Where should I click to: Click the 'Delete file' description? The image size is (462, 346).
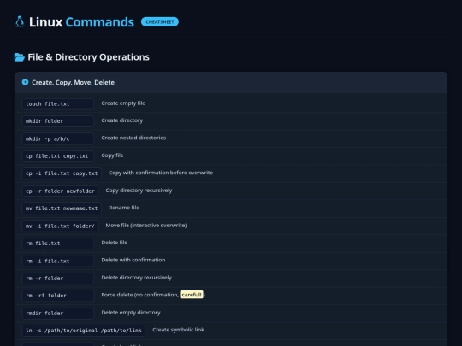[115, 243]
